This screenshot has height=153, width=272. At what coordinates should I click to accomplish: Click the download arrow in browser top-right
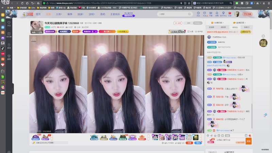click(264, 3)
